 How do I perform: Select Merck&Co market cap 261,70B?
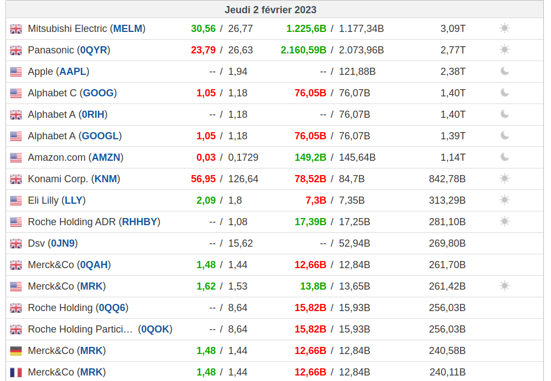(x=447, y=264)
